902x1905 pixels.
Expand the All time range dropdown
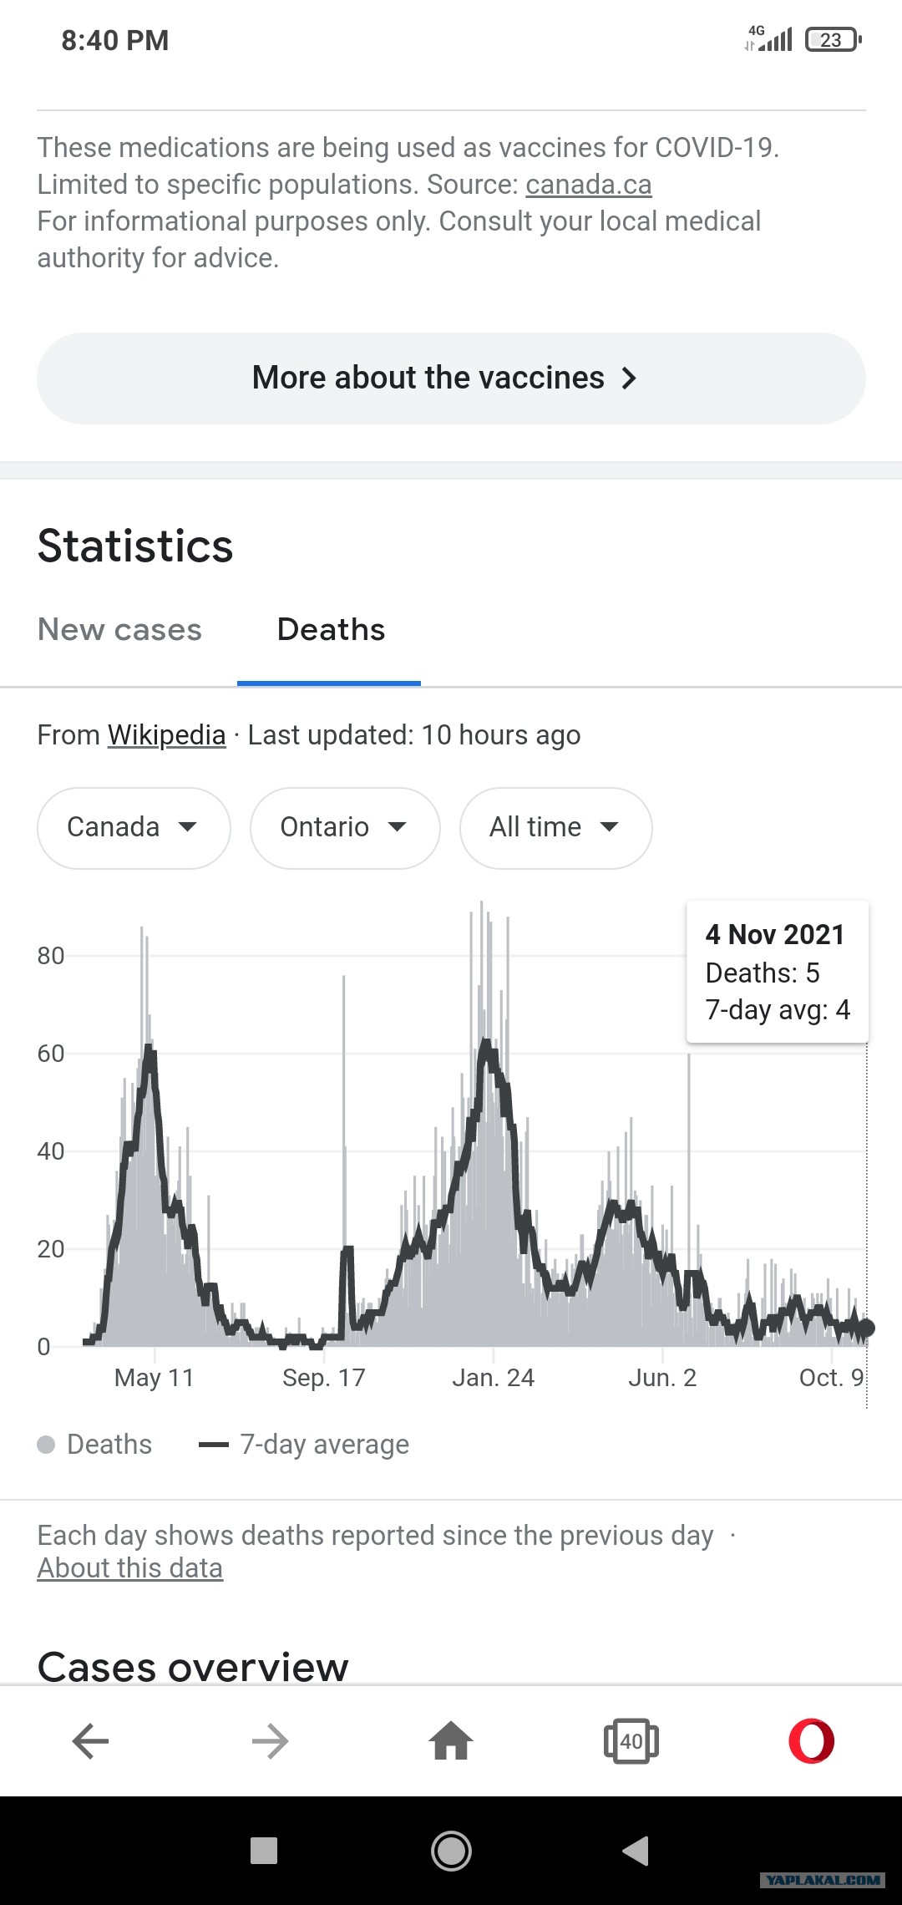tap(555, 828)
